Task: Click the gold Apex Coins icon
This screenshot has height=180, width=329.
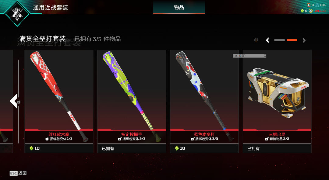Action: (x=310, y=11)
